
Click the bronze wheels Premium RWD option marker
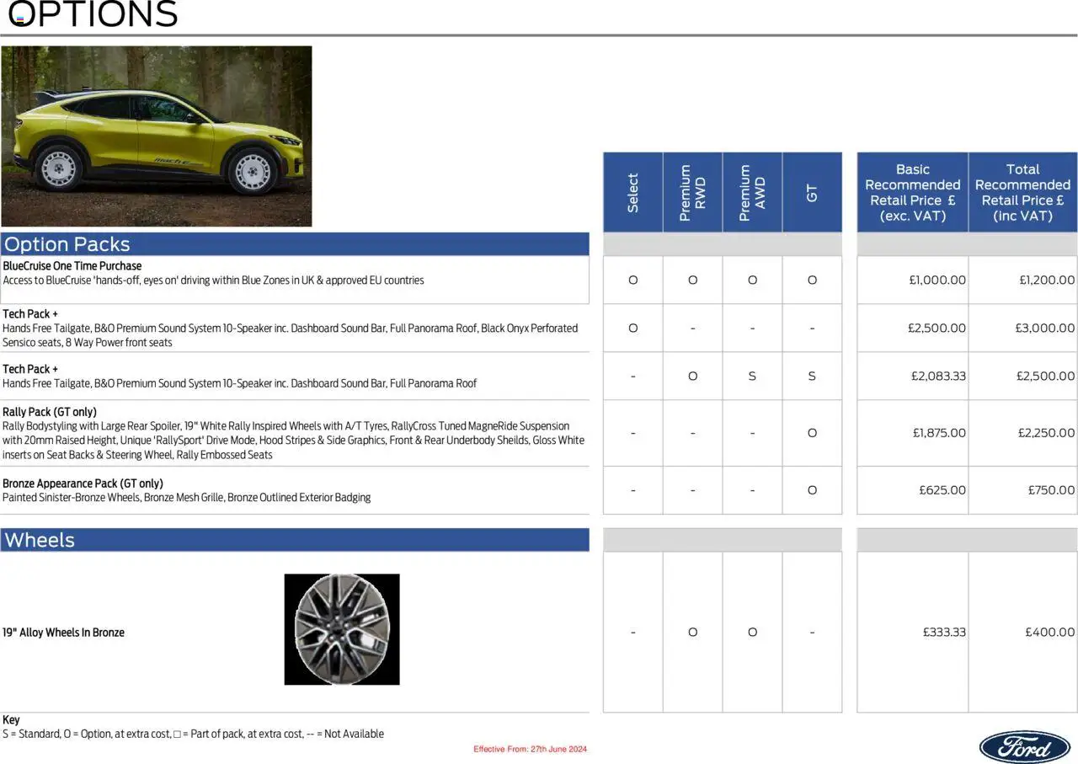[693, 633]
